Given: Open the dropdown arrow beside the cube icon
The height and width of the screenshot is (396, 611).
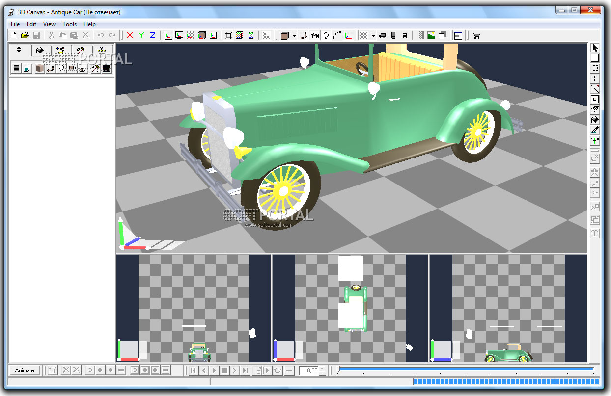Looking at the screenshot, I should point(294,35).
